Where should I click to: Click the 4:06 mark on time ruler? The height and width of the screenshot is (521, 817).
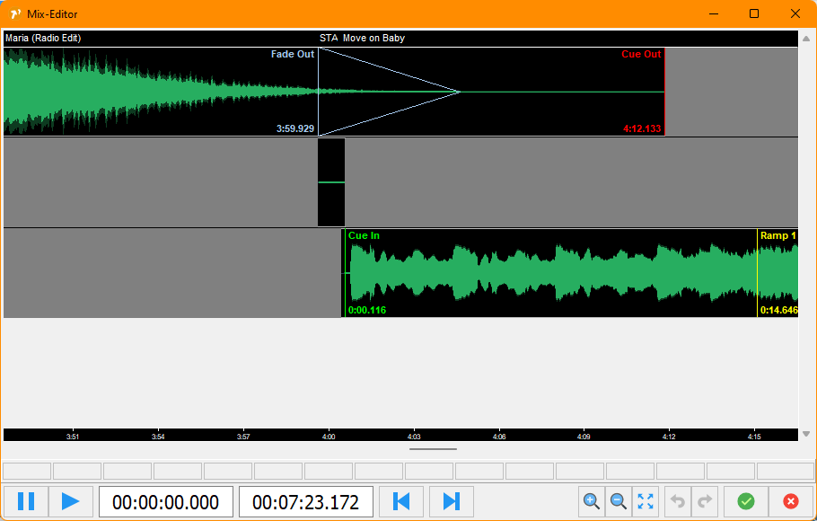[498, 437]
